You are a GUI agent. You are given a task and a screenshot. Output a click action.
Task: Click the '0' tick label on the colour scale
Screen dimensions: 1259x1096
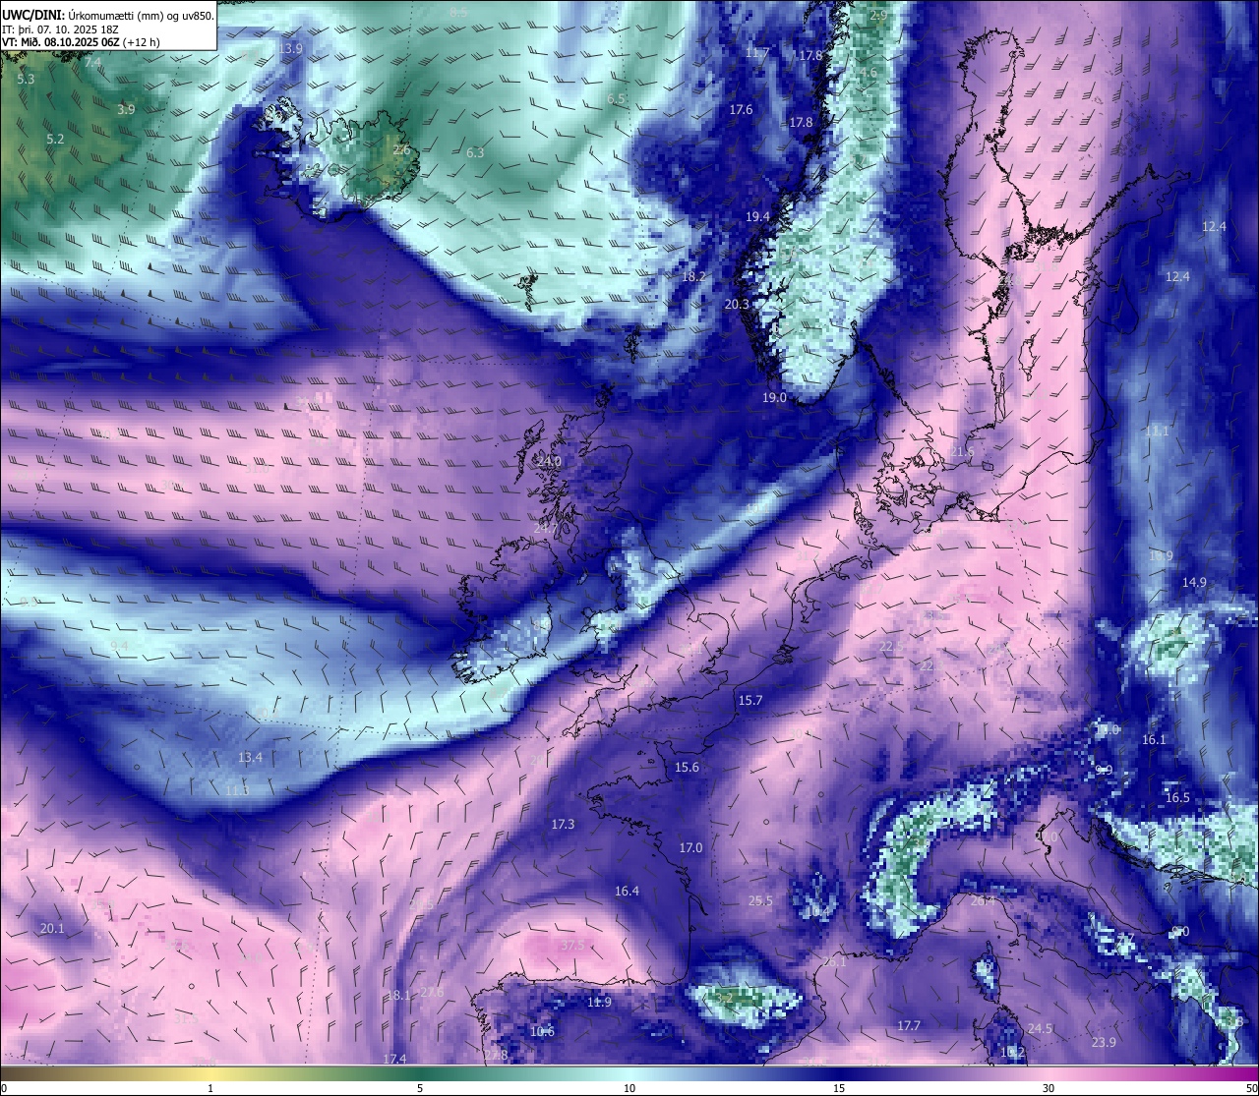3,1088
